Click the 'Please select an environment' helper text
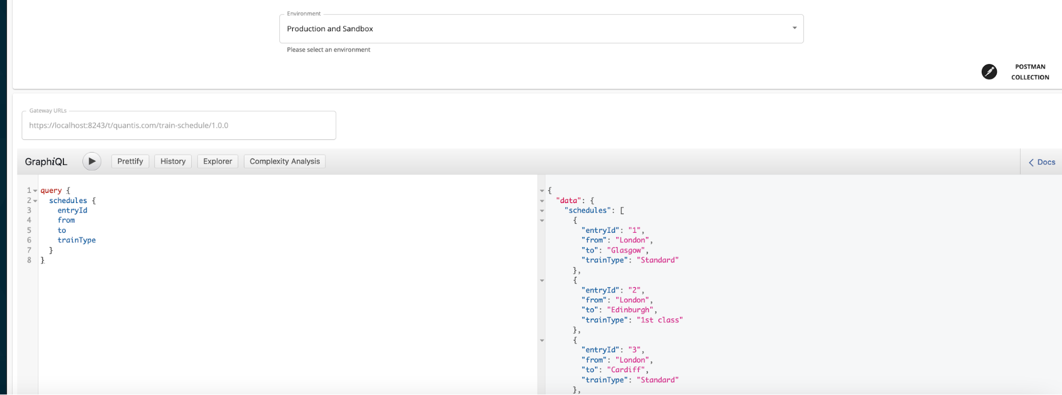This screenshot has width=1062, height=395. pos(328,49)
